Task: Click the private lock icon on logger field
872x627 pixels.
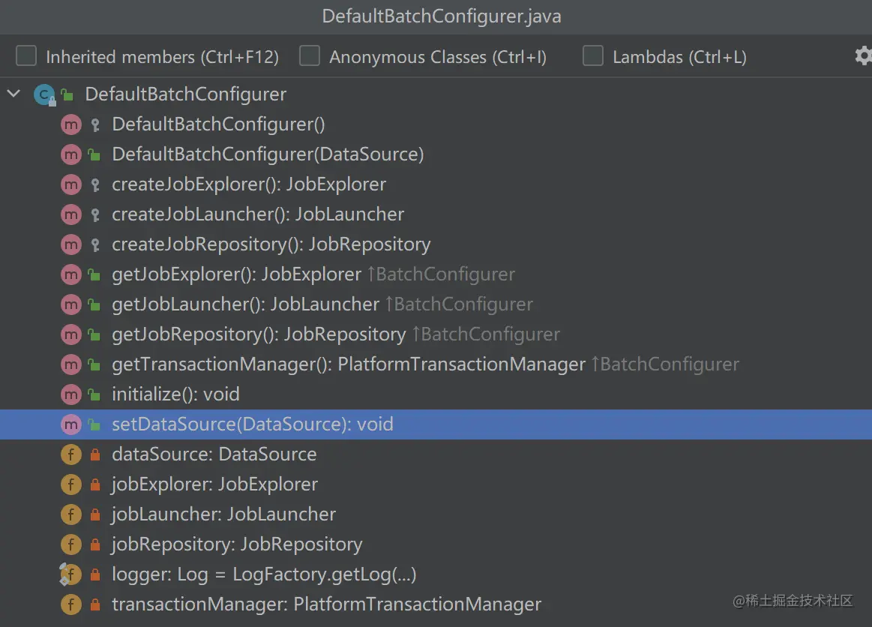Action: click(x=95, y=574)
